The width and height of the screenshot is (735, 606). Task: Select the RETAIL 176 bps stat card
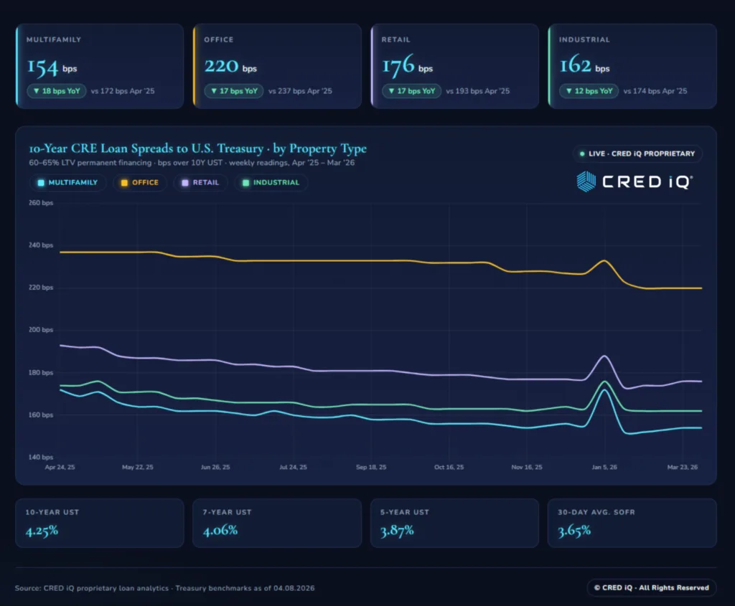click(454, 66)
